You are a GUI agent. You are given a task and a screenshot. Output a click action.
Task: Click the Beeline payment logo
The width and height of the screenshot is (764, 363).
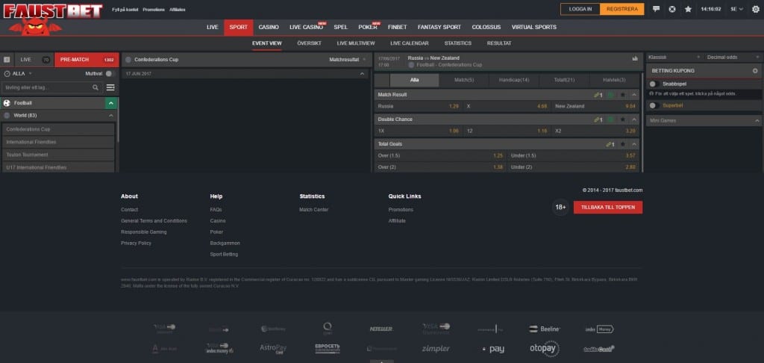545,329
